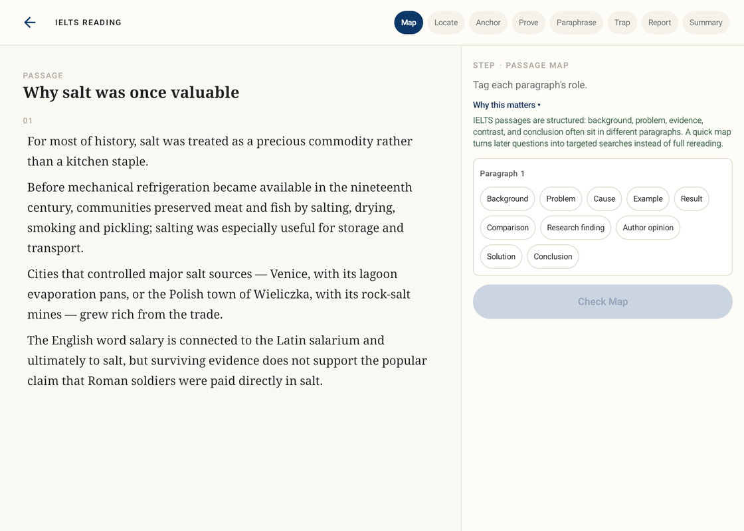Click the passage title Why salt was once valuable
744x531 pixels.
pos(131,92)
